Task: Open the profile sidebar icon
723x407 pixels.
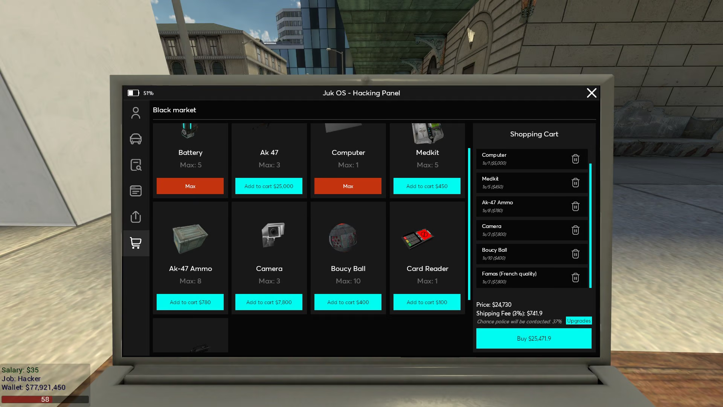Action: (136, 113)
